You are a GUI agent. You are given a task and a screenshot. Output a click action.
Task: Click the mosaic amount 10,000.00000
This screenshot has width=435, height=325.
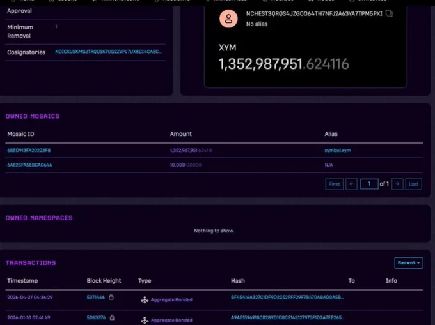point(186,165)
